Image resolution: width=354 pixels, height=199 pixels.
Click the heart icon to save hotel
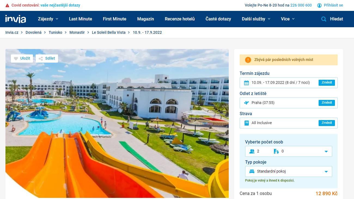pos(16,59)
